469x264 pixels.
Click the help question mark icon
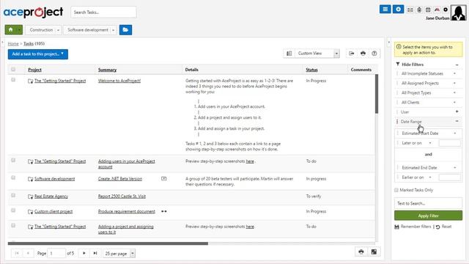[374, 54]
